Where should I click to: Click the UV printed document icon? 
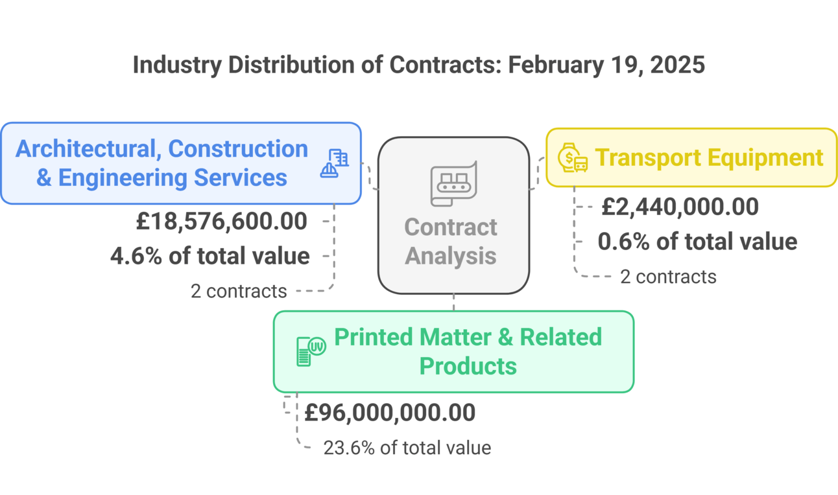[311, 351]
